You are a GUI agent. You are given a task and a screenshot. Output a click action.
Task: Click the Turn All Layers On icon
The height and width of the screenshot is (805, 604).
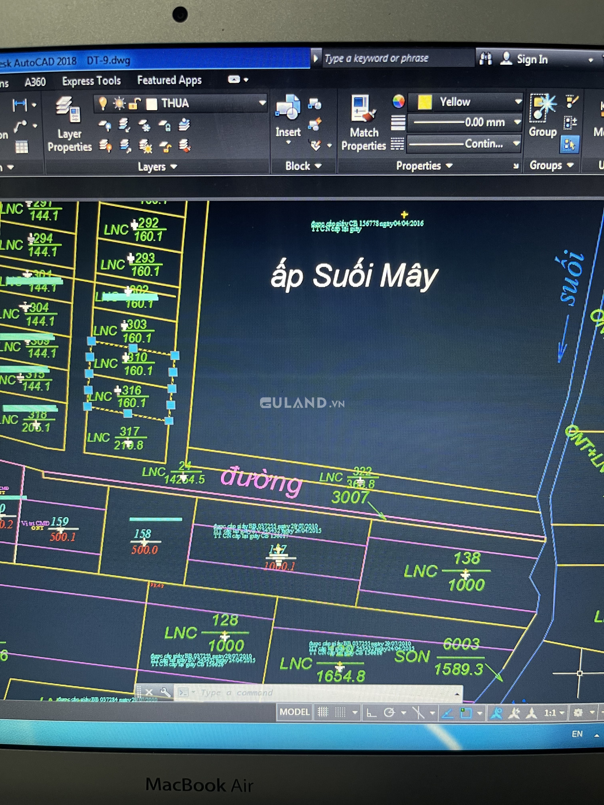click(x=105, y=147)
